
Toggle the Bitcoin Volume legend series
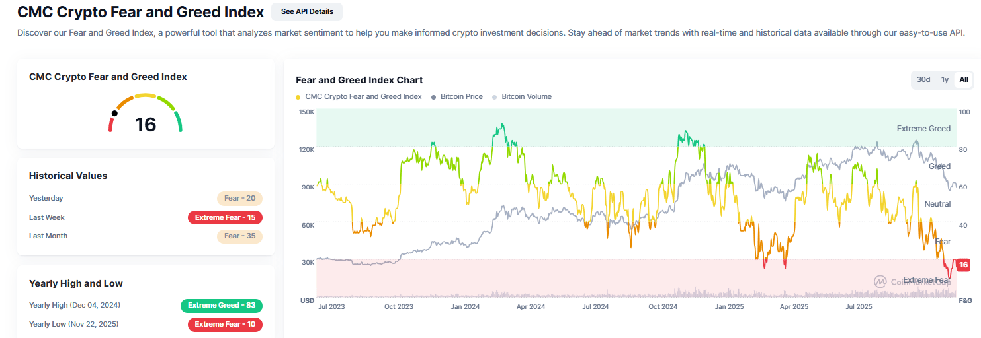526,97
